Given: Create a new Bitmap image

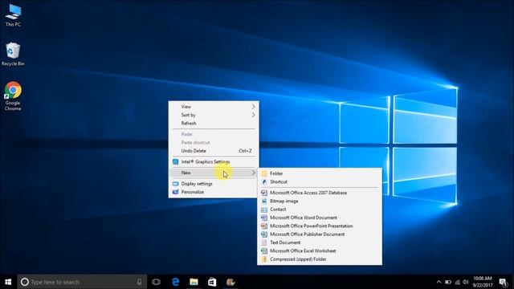Looking at the screenshot, I should [x=320, y=201].
